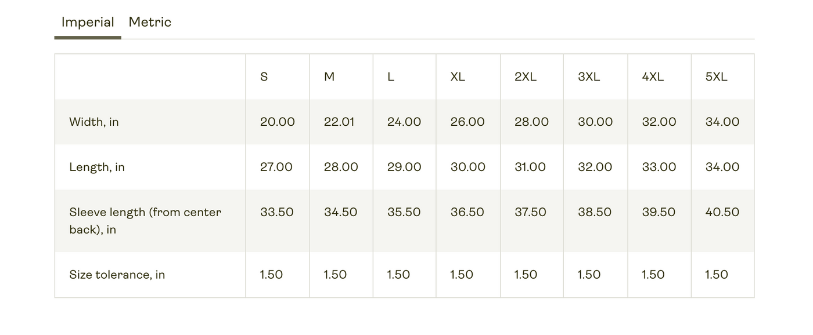Click the 40.50 sleeve length for 5XL
This screenshot has width=813, height=335.
coord(722,212)
